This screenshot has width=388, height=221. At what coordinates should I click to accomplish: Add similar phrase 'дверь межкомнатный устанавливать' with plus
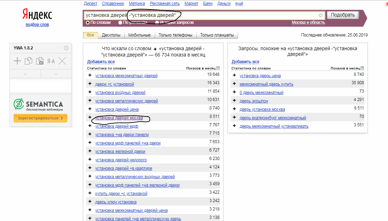[x=234, y=126]
